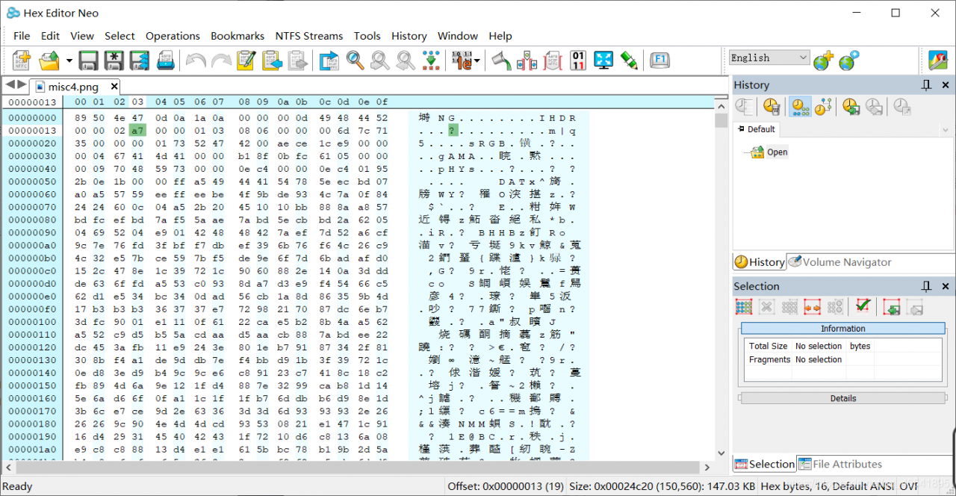The image size is (956, 496).
Task: Open the Operations menu
Action: pos(173,36)
